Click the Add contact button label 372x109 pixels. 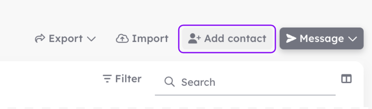pyautogui.click(x=235, y=39)
